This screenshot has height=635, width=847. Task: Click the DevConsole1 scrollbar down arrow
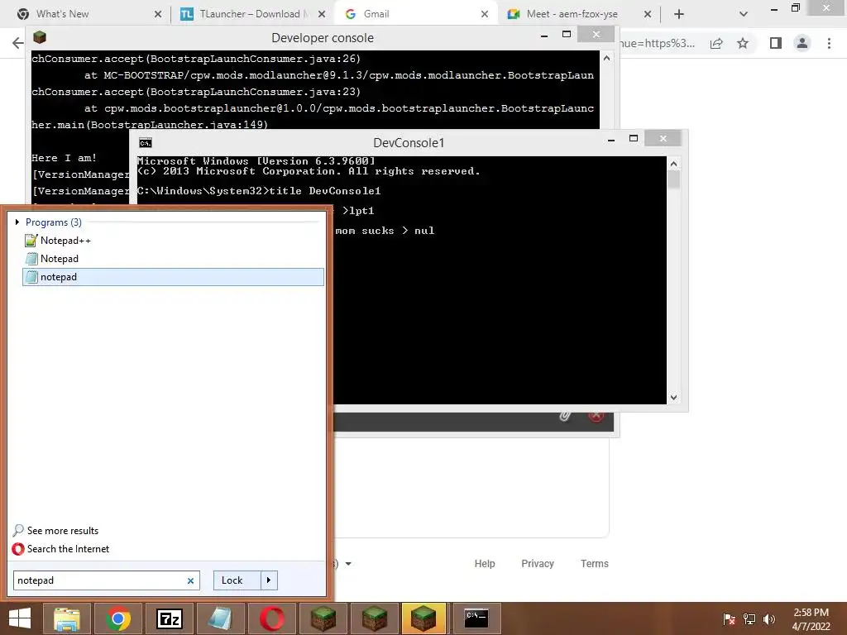coord(673,398)
